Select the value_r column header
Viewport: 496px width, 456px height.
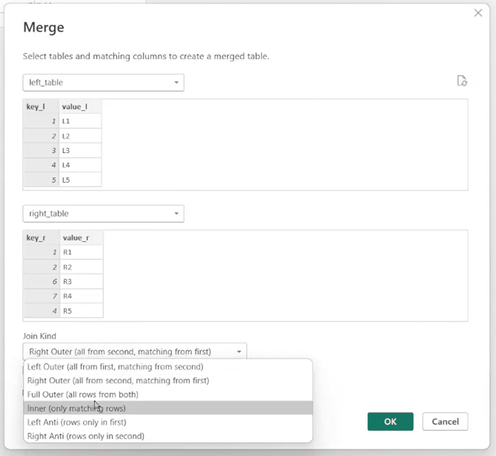[x=82, y=238]
